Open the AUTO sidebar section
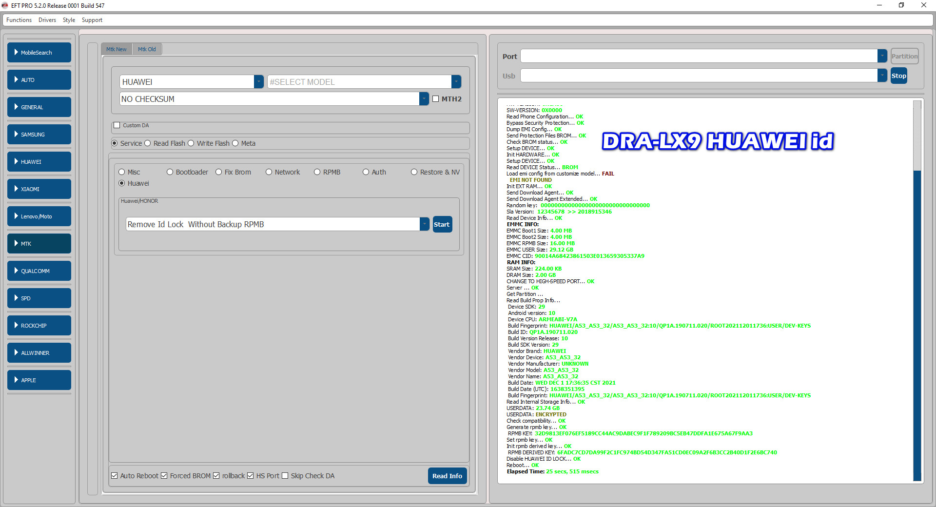Image resolution: width=936 pixels, height=507 pixels. pos(39,80)
